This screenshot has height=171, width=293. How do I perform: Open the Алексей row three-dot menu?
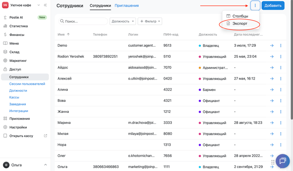[x=281, y=78]
